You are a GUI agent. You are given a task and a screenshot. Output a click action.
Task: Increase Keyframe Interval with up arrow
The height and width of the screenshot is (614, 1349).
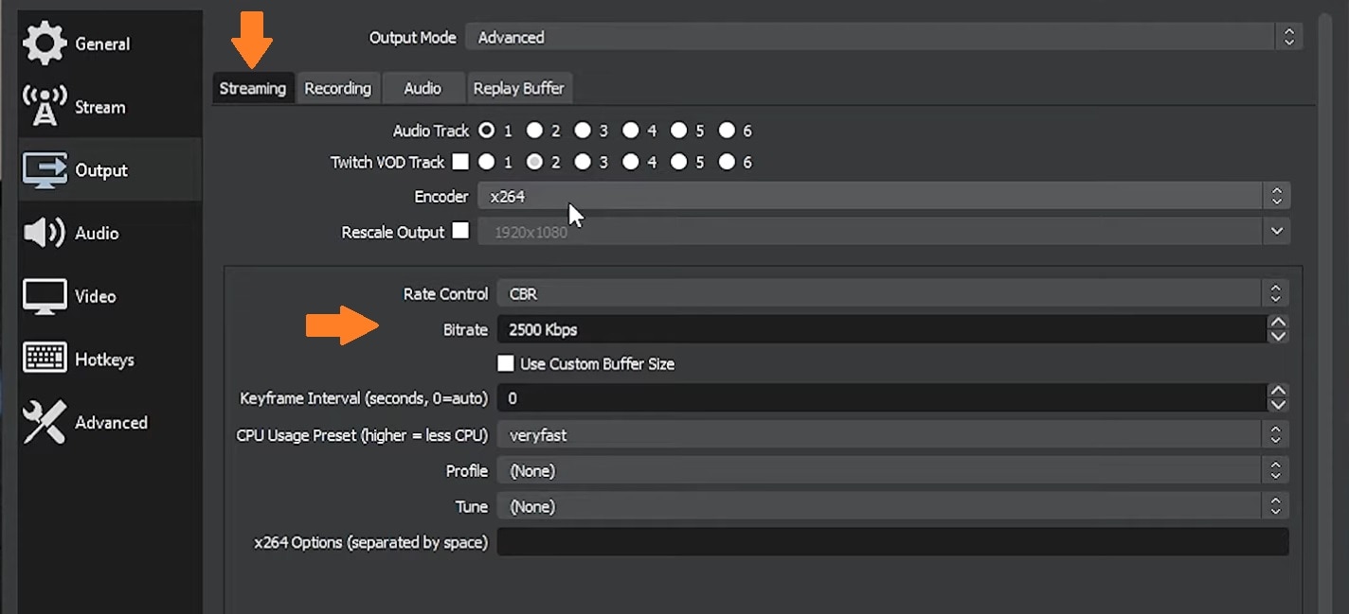1278,391
